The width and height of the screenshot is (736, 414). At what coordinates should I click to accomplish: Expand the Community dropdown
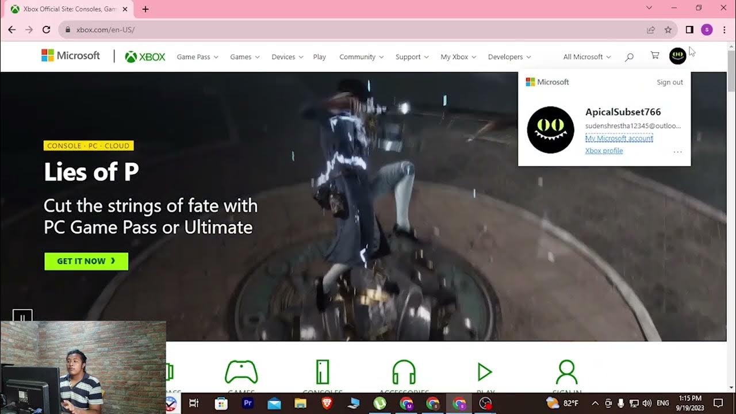361,57
